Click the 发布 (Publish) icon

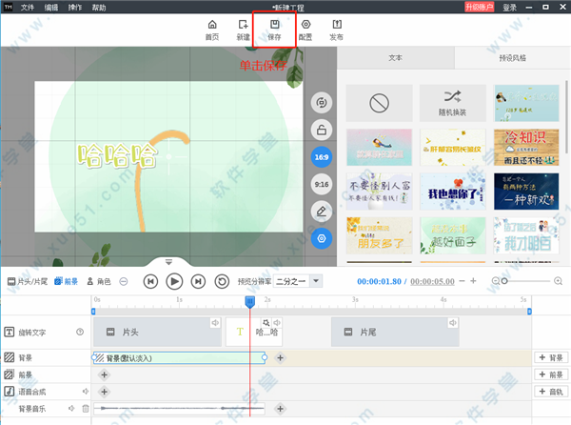pyautogui.click(x=336, y=29)
